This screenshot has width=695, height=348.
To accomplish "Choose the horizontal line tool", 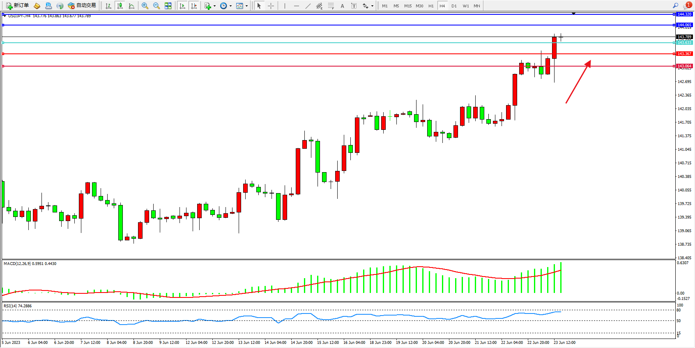I will (x=297, y=6).
